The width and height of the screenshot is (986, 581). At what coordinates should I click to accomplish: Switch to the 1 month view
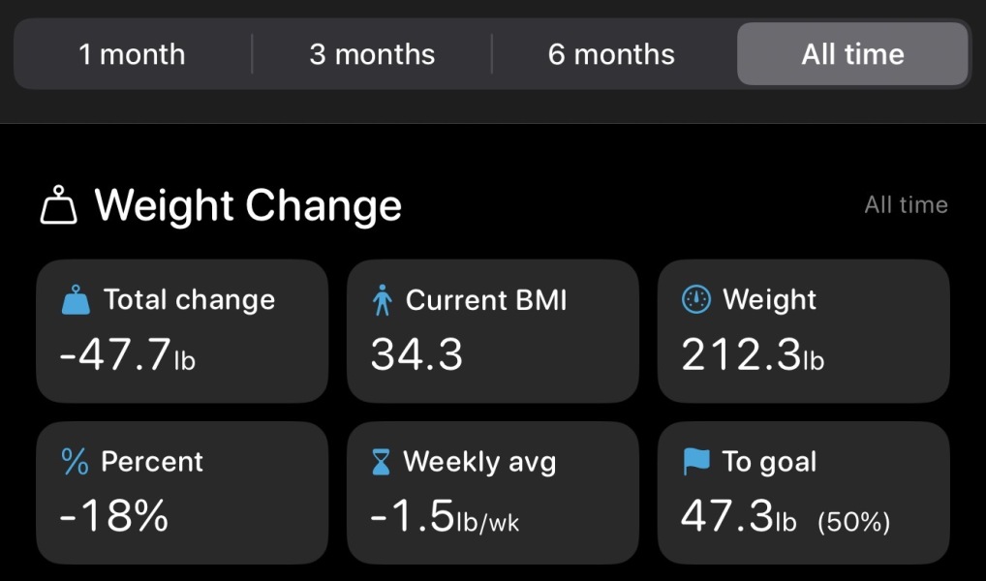[x=133, y=54]
